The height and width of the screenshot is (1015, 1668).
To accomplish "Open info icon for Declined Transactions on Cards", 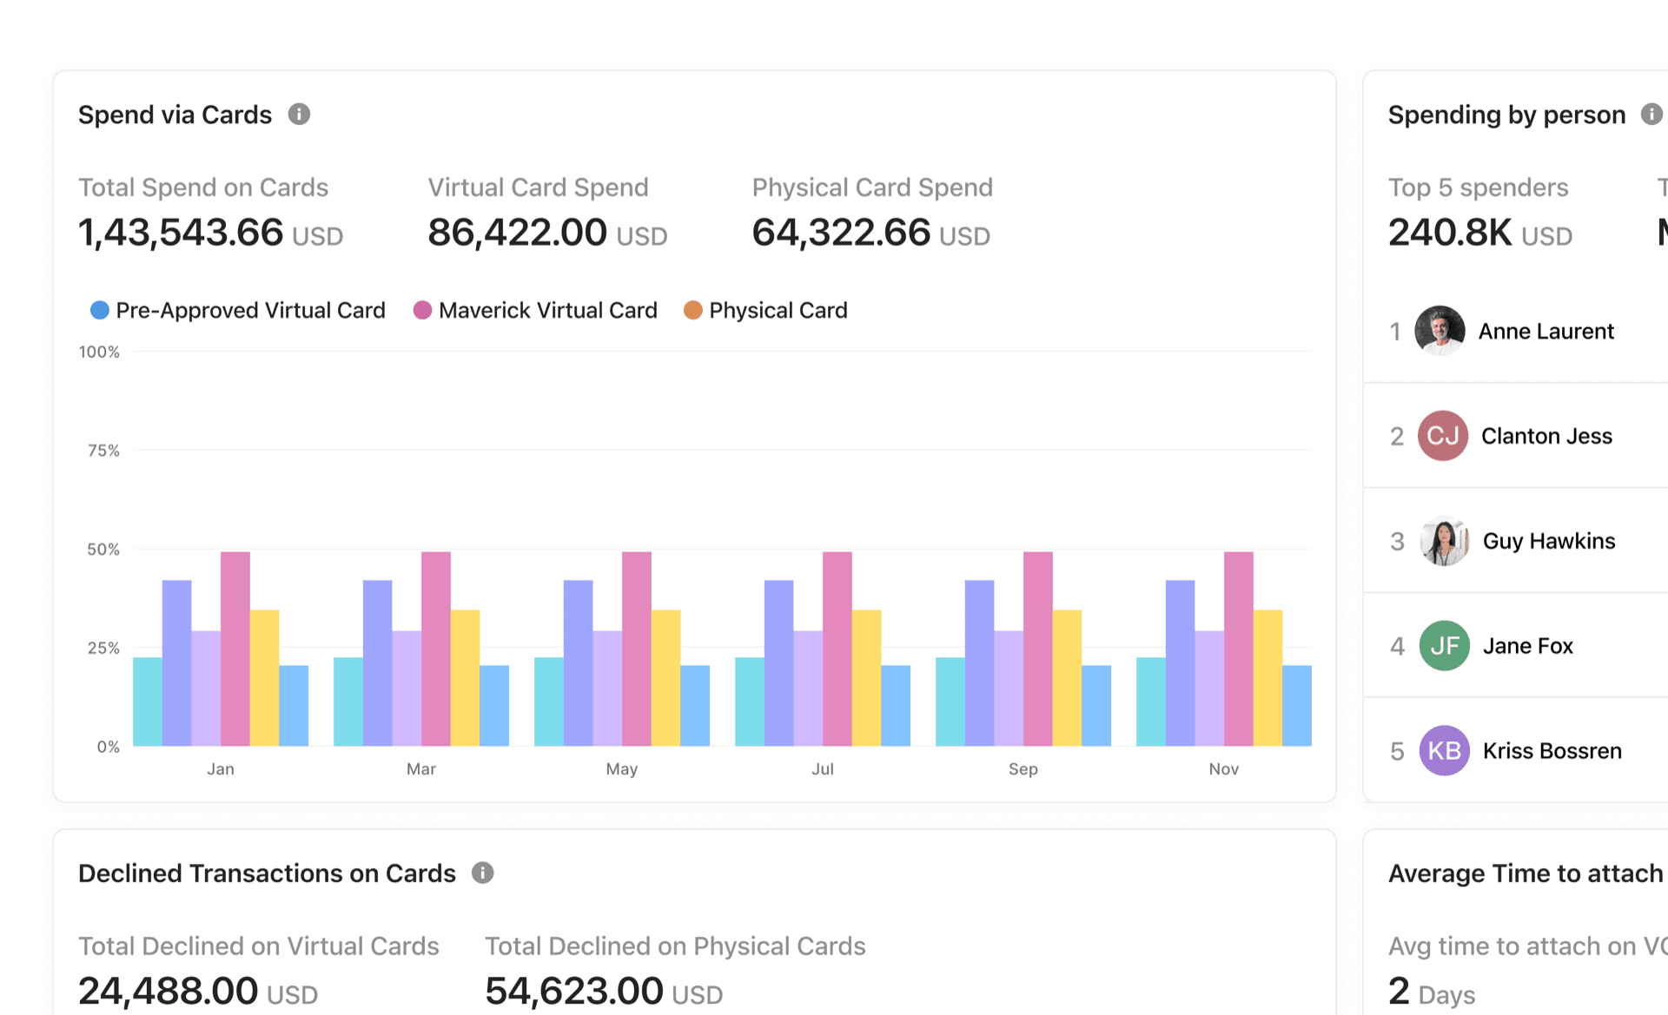I will tap(483, 873).
